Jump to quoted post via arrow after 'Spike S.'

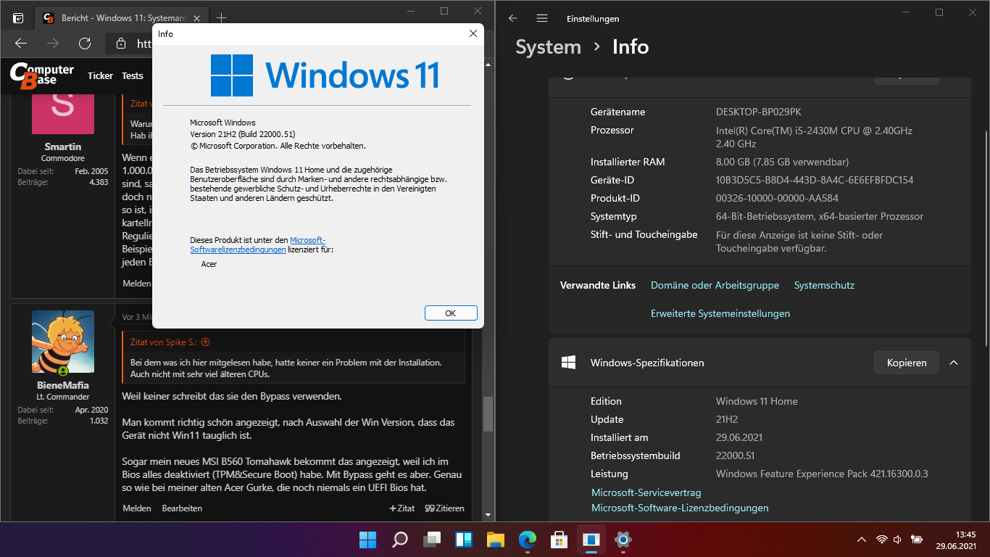(205, 342)
